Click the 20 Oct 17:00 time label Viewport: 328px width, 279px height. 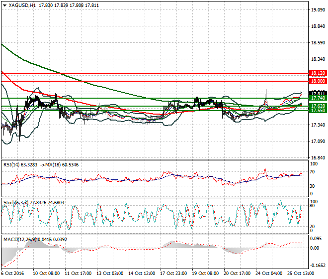[x=237, y=274]
